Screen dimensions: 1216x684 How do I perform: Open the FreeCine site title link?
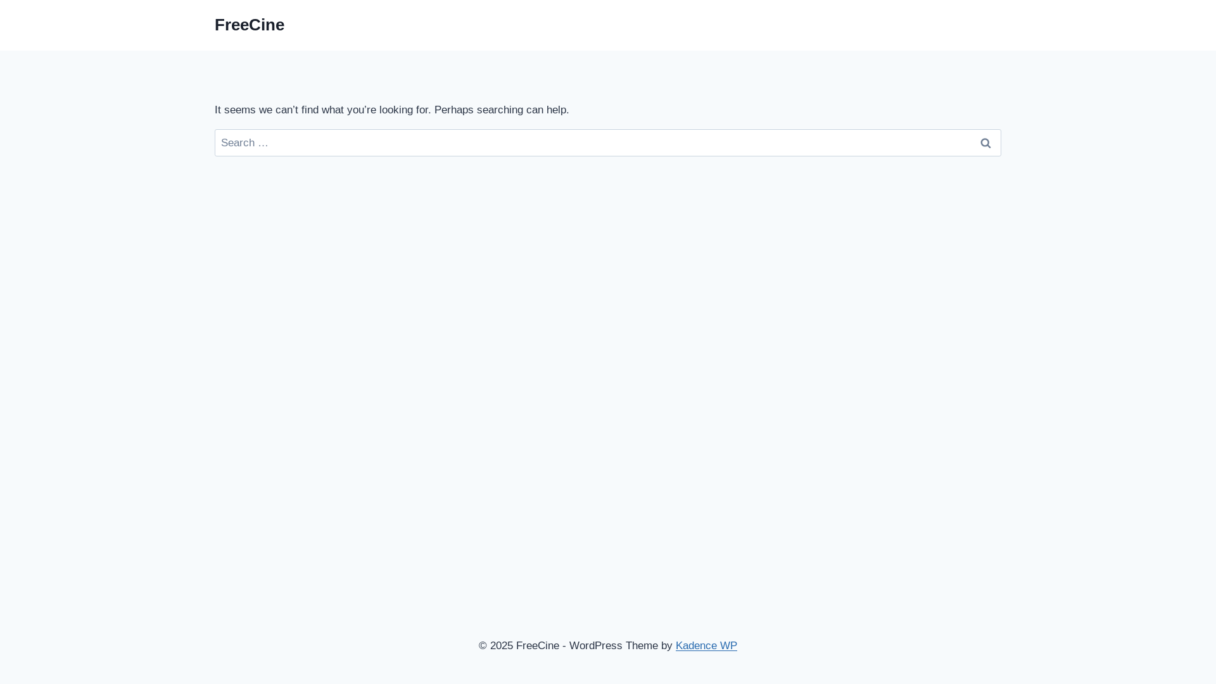(x=249, y=25)
